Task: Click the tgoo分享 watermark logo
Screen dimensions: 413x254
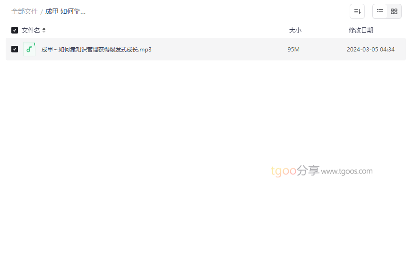Action: [x=295, y=170]
